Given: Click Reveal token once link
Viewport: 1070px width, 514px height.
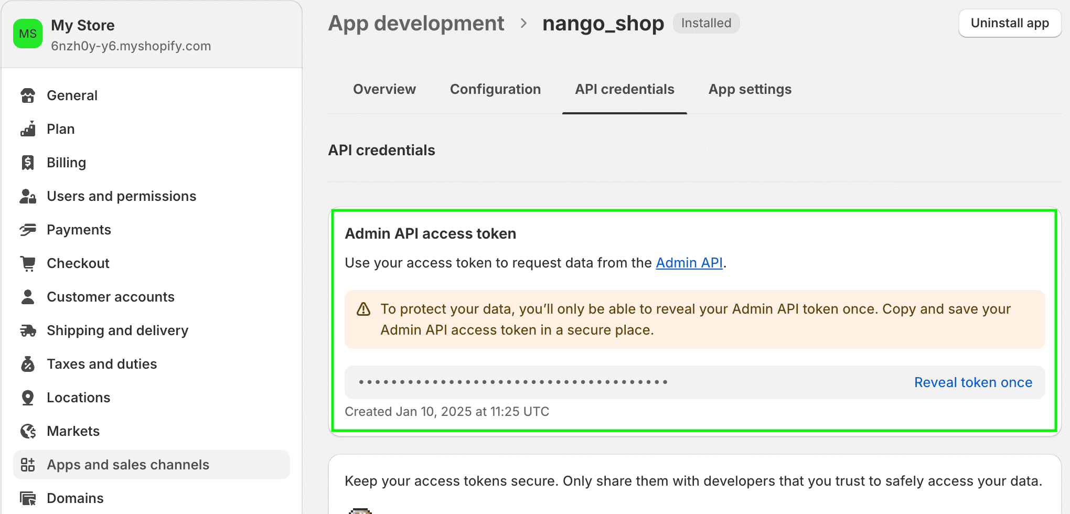Looking at the screenshot, I should 973,382.
